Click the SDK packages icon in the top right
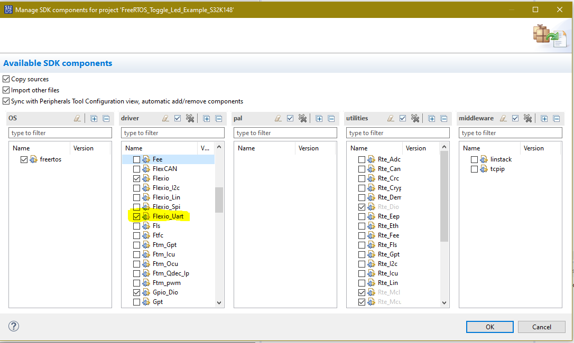 coord(550,35)
